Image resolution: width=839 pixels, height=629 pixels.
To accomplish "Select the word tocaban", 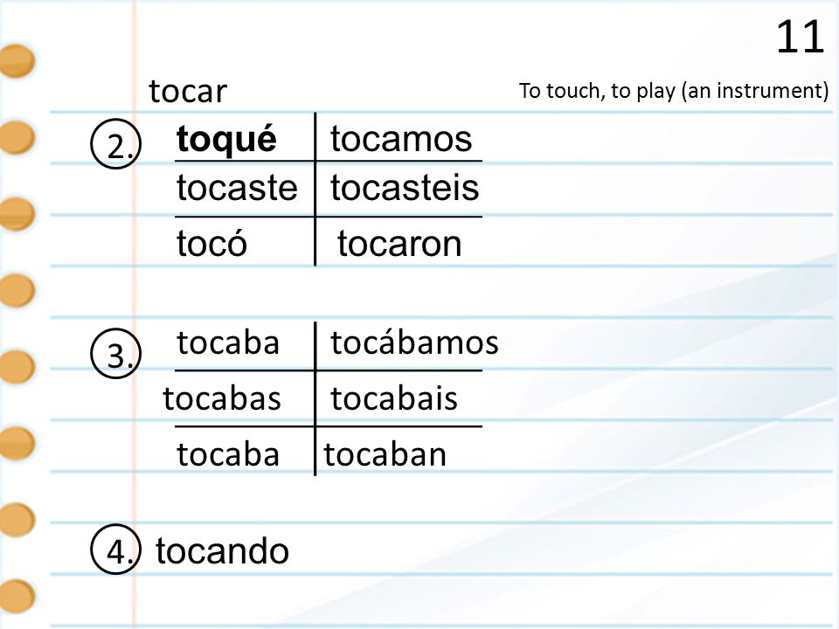I will tap(385, 454).
